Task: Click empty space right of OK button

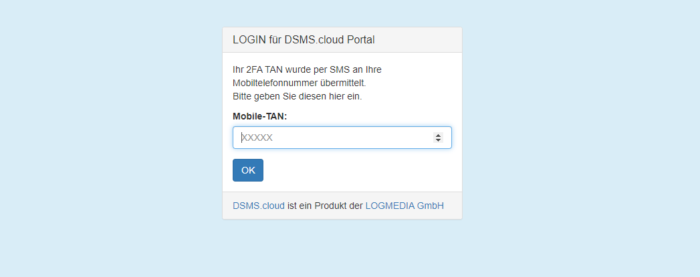Action: [361, 170]
